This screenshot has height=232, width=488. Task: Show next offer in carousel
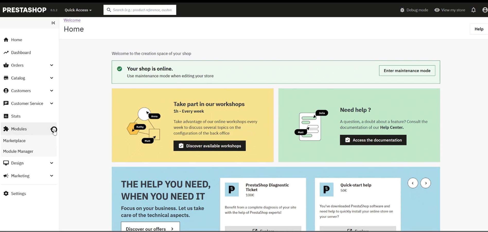click(426, 183)
